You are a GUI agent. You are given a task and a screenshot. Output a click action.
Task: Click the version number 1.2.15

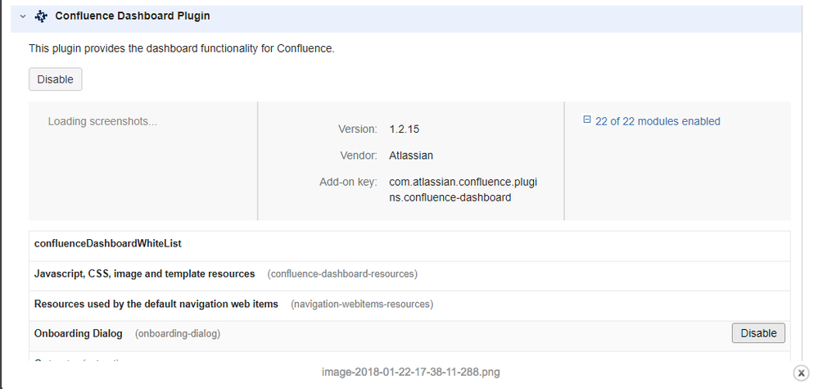pos(404,129)
